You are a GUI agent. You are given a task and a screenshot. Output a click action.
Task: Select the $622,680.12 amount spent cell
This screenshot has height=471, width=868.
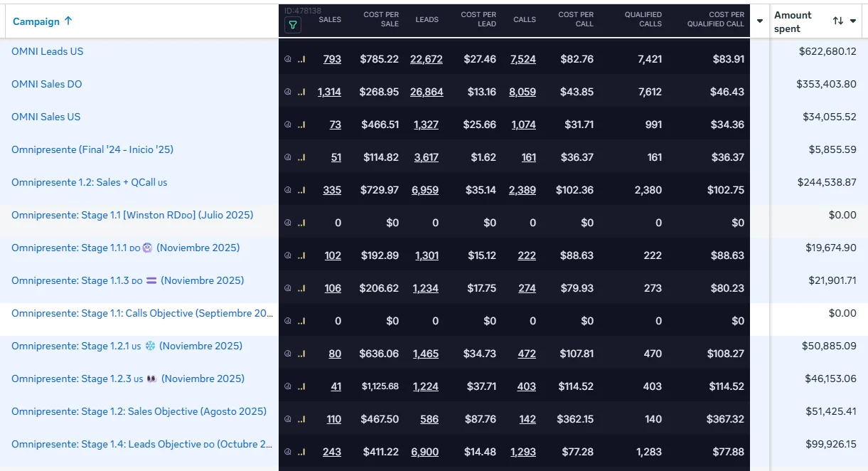pyautogui.click(x=827, y=51)
